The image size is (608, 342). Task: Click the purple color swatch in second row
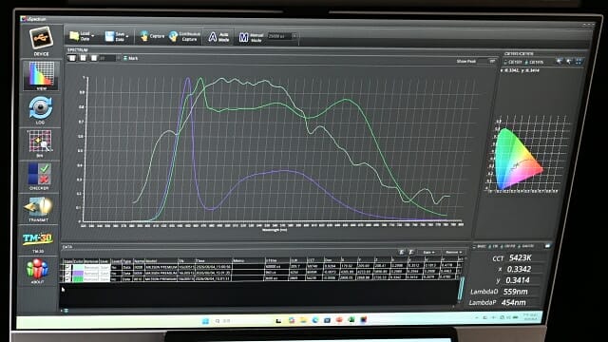(78, 273)
